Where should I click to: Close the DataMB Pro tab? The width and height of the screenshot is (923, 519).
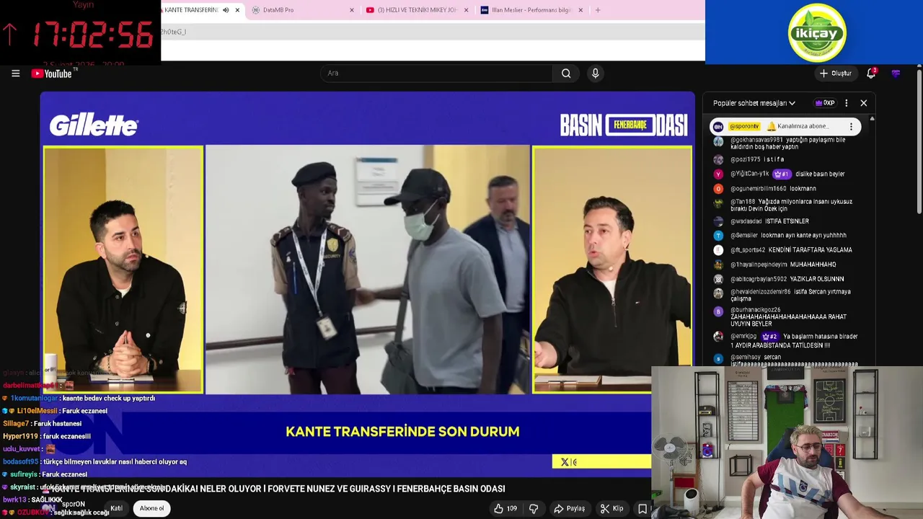click(352, 10)
